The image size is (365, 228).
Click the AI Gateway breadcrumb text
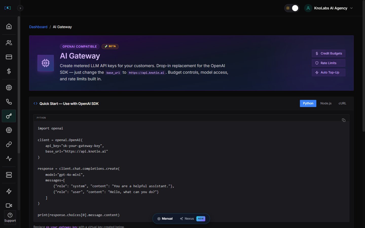pyautogui.click(x=62, y=27)
